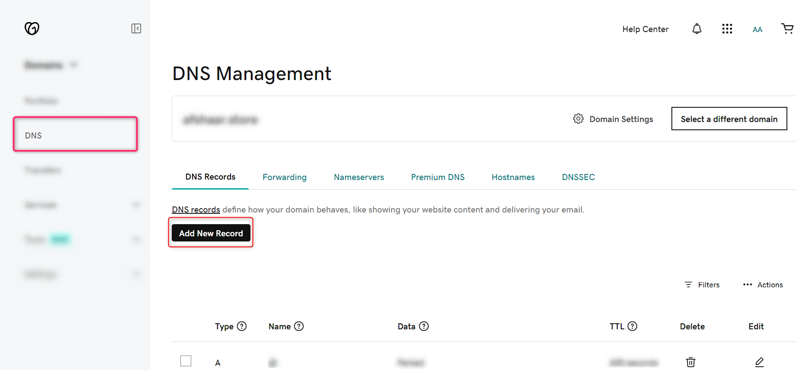The width and height of the screenshot is (796, 370).
Task: Delete the A record with trash icon
Action: [x=690, y=362]
